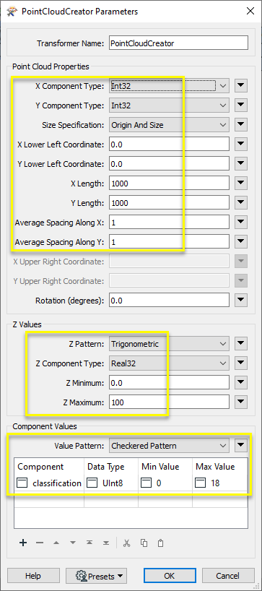Click the OK button
Viewport: 262px width, 591px height.
170,576
